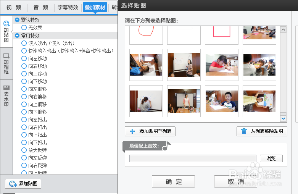Select thumbnail of girl in red drawing
Image resolution: width=298 pixels, height=194 pixels.
222,65
